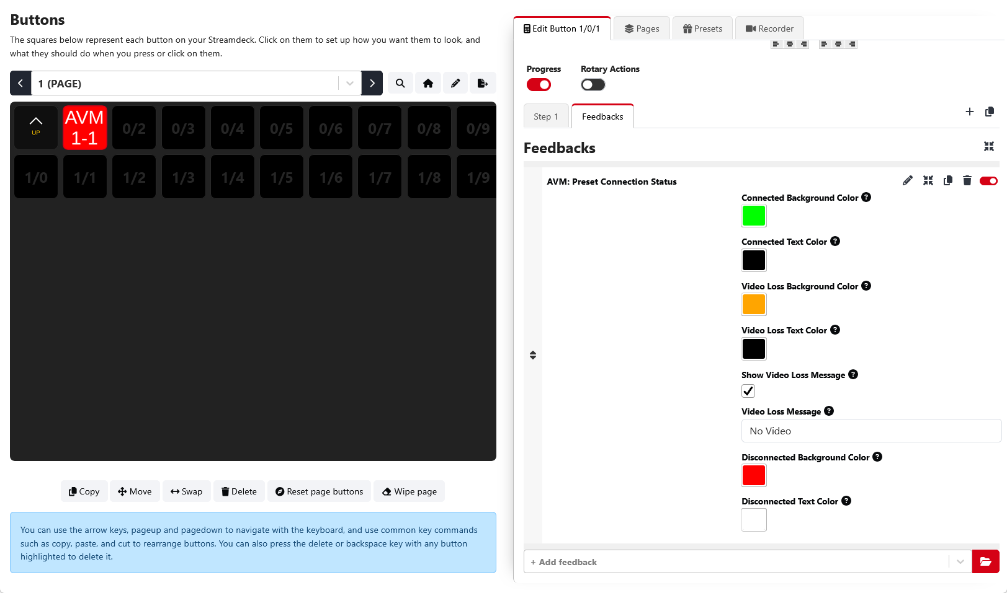Click the plus icon to add step
Viewport: 1007px width, 593px height.
pos(969,112)
